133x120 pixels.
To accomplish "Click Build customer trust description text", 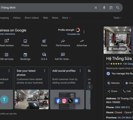I will 65,81.
